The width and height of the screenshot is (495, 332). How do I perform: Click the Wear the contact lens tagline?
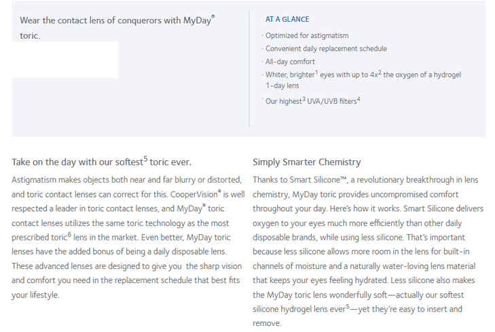click(x=117, y=28)
